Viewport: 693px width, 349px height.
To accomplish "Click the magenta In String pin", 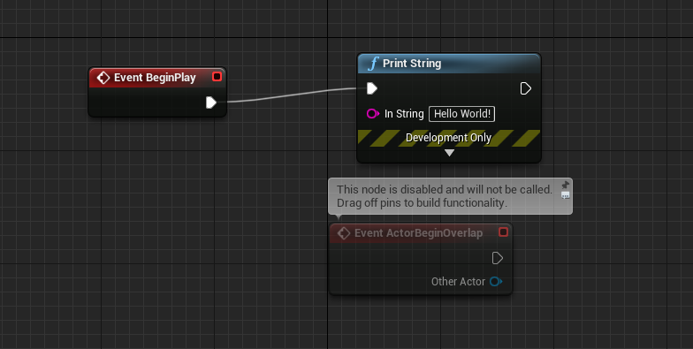I will (373, 114).
